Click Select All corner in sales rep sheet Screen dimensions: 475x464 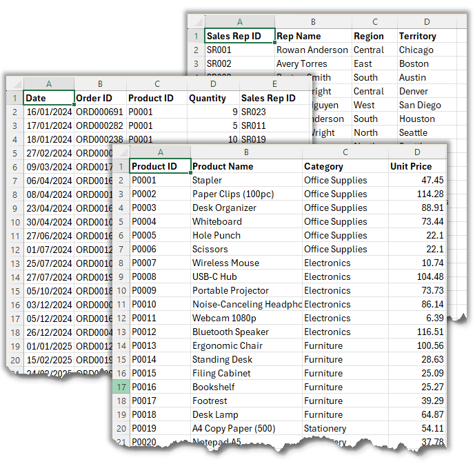pyautogui.click(x=196, y=22)
